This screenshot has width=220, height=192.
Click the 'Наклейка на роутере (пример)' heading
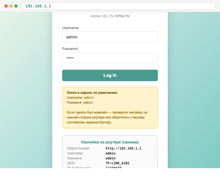coord(110,142)
